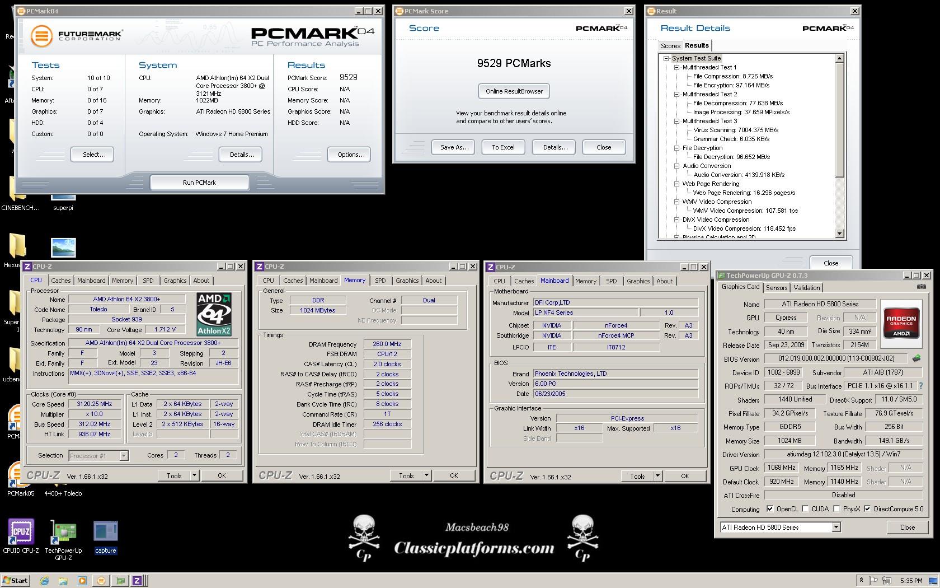Activate the GPU-Z taskbar button

(120, 581)
